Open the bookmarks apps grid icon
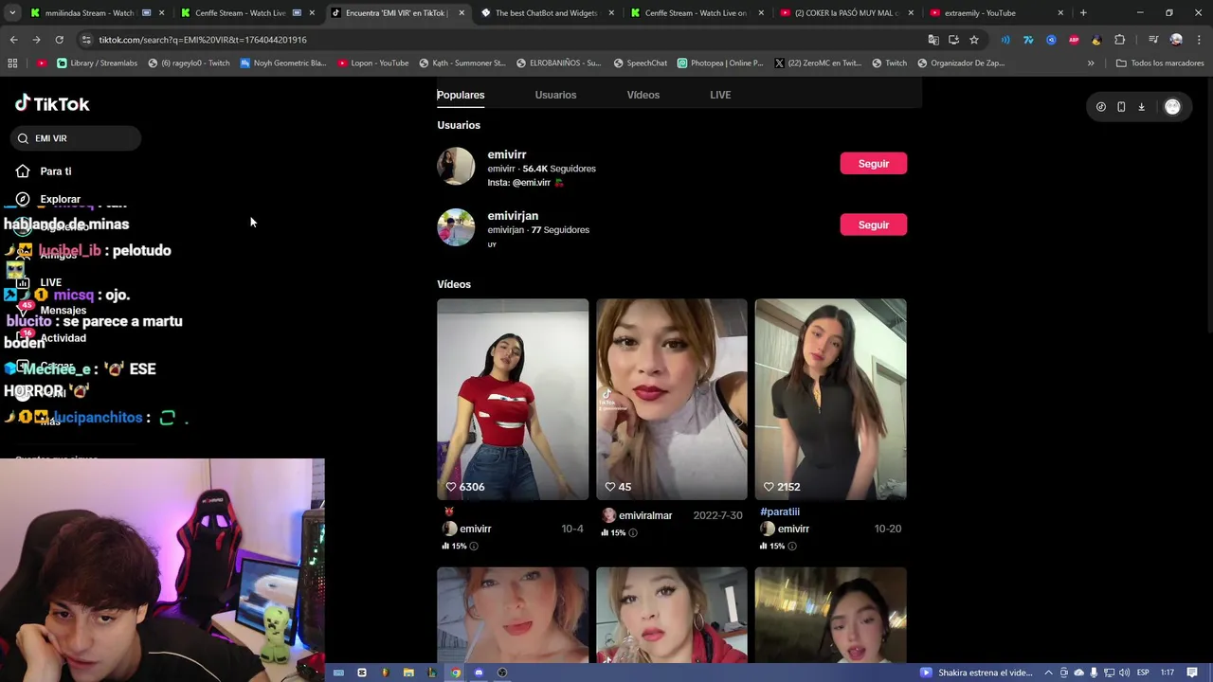This screenshot has height=682, width=1213. tap(12, 63)
